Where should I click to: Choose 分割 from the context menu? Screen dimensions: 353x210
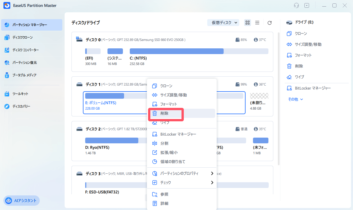(x=164, y=143)
